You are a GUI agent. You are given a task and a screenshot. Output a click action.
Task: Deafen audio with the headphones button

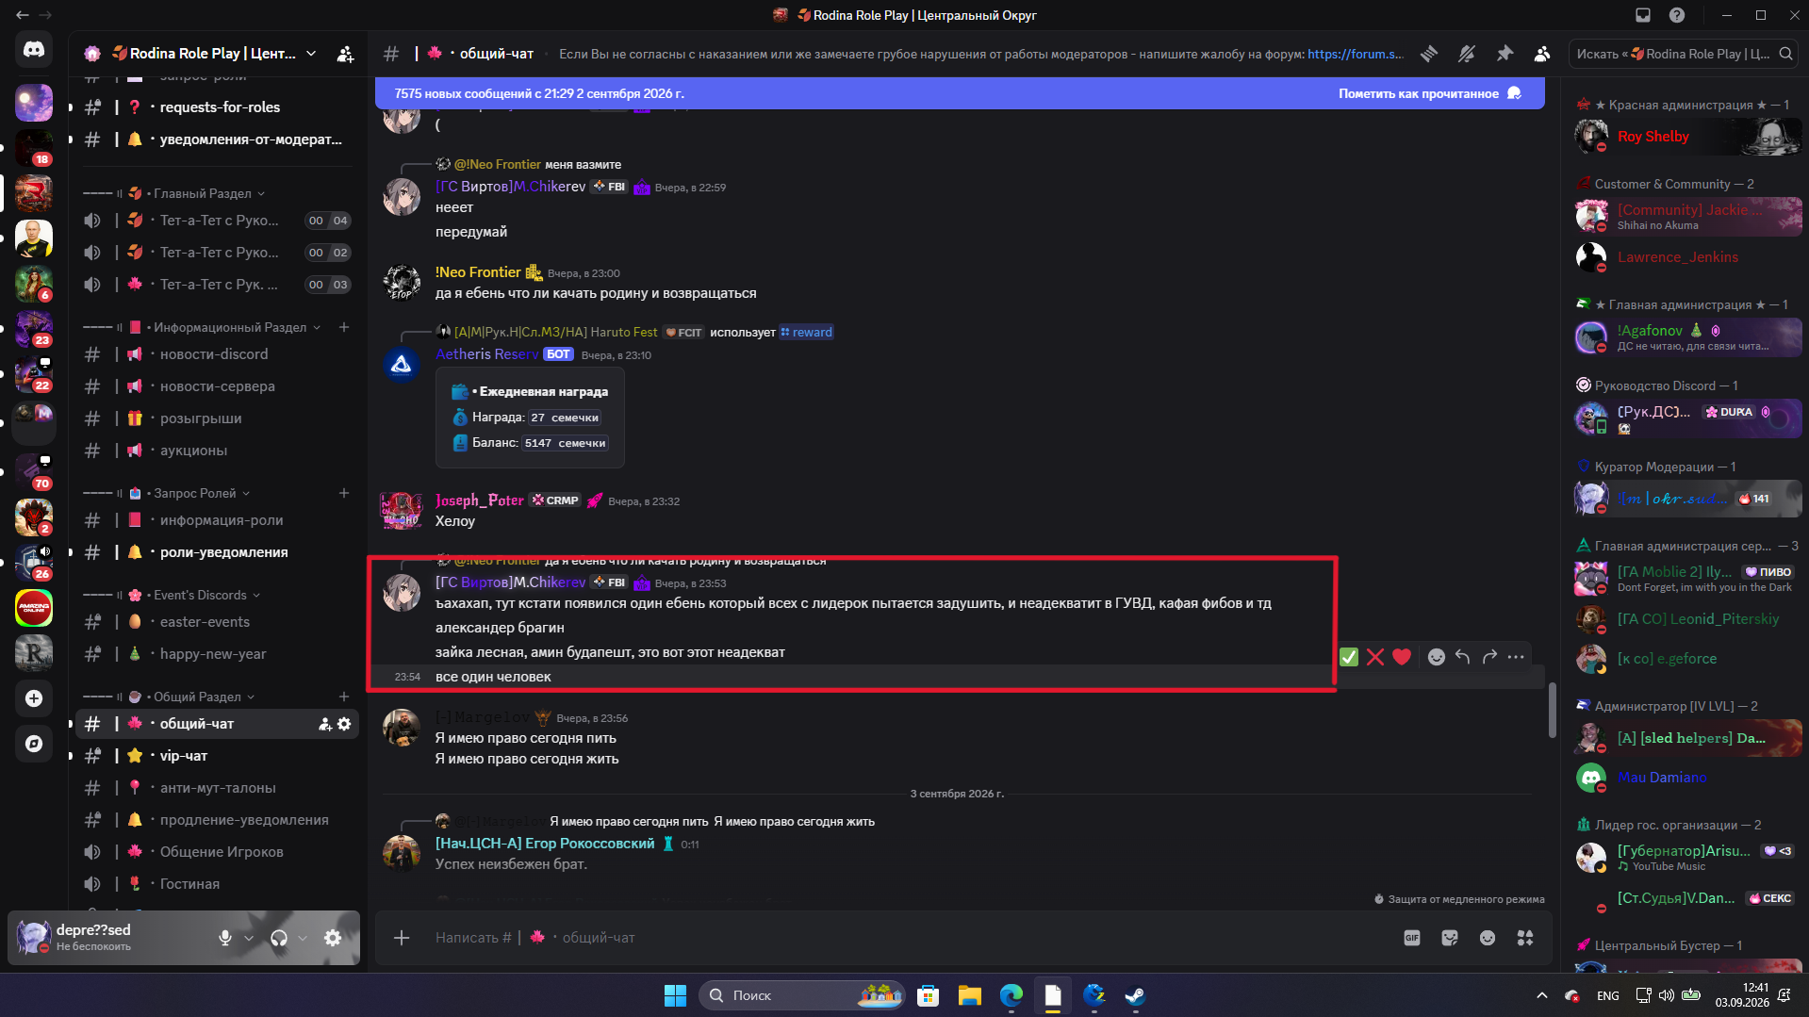coord(279,938)
